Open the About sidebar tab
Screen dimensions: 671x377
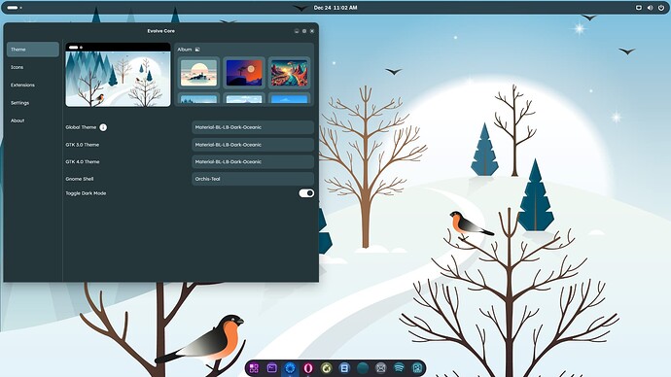[33, 120]
